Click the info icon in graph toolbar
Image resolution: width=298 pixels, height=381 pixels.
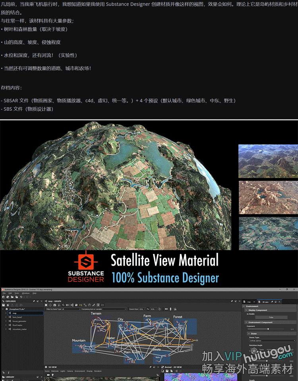coord(59,305)
